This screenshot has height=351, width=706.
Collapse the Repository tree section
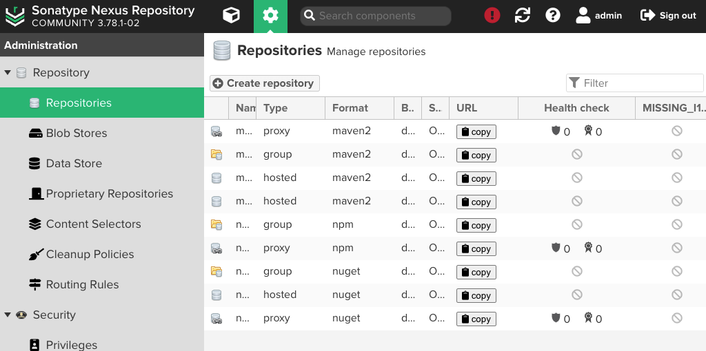7,72
